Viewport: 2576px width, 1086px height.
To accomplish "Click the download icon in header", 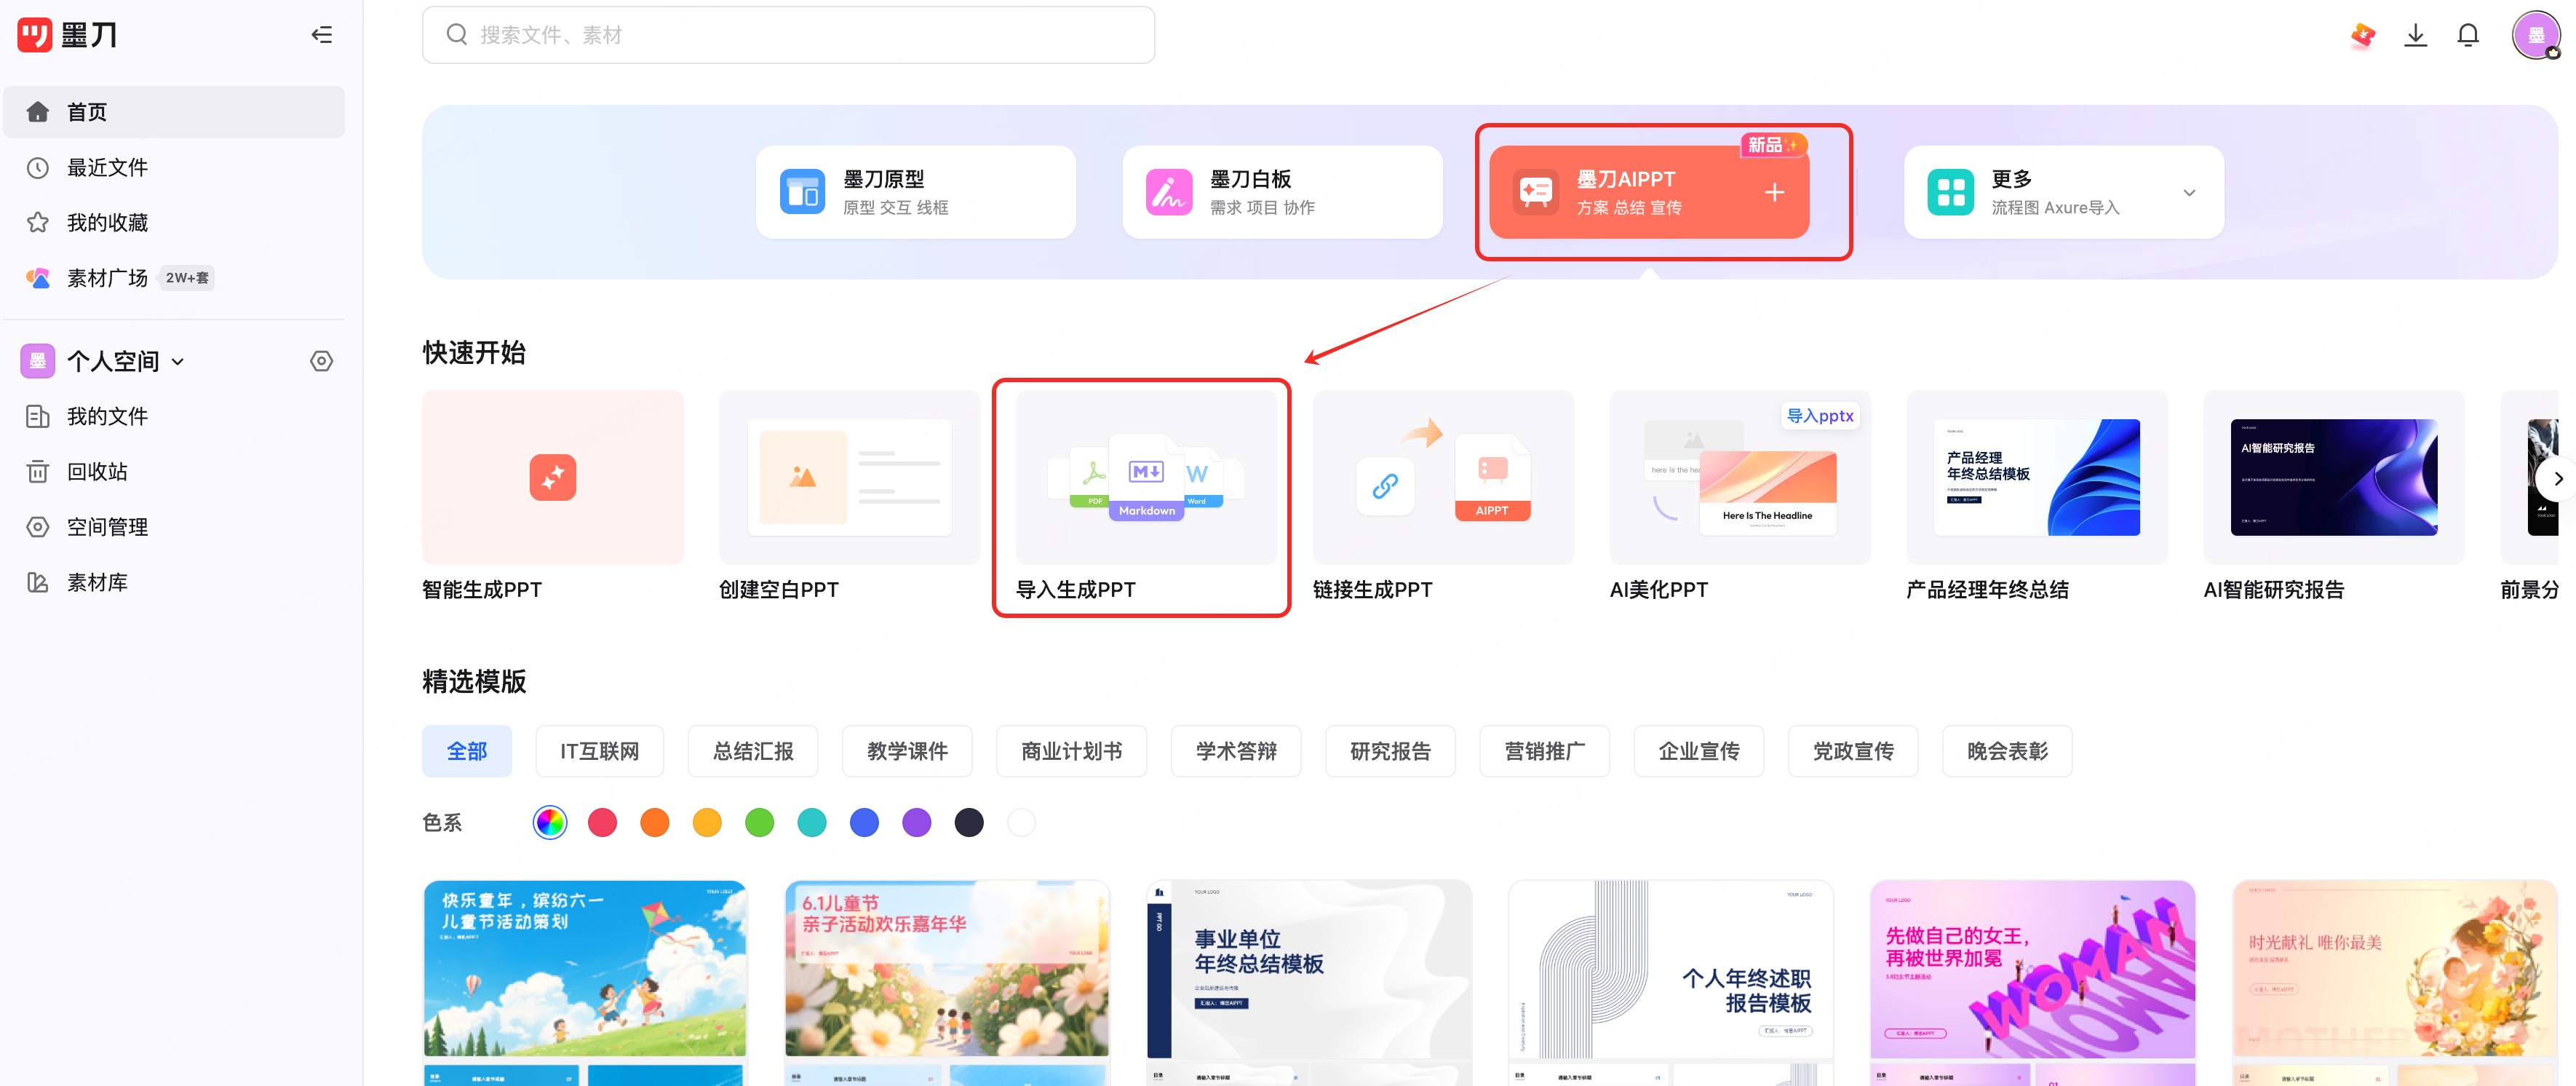I will coord(2416,35).
